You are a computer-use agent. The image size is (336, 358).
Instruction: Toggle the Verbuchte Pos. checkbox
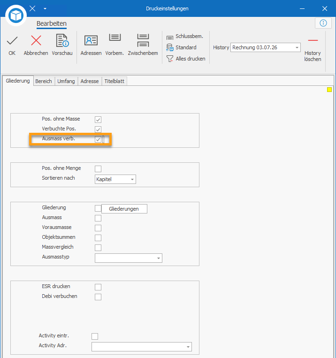[98, 129]
